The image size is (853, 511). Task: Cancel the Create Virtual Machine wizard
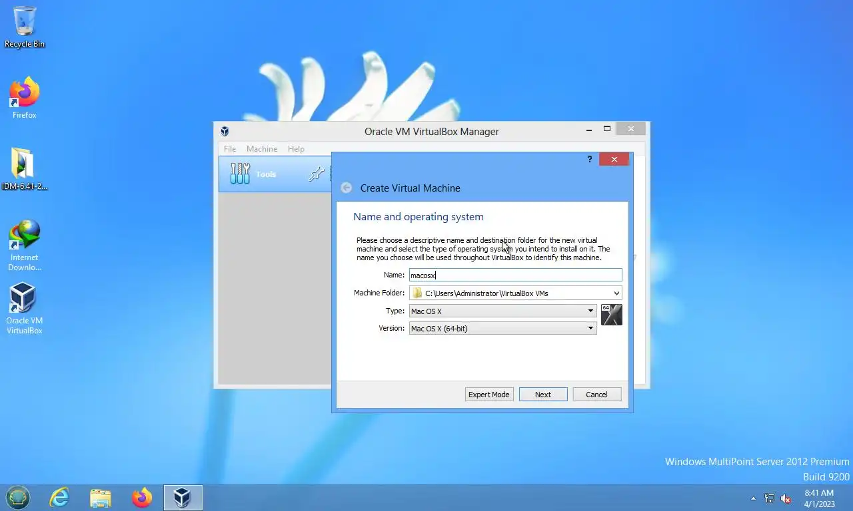[596, 395]
